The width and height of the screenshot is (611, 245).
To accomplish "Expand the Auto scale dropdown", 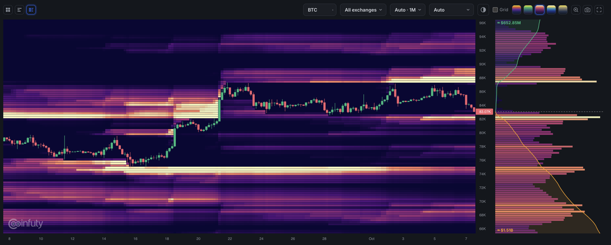I will [x=452, y=10].
